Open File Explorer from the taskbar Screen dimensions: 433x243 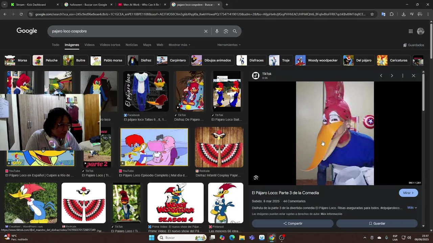[242, 238]
